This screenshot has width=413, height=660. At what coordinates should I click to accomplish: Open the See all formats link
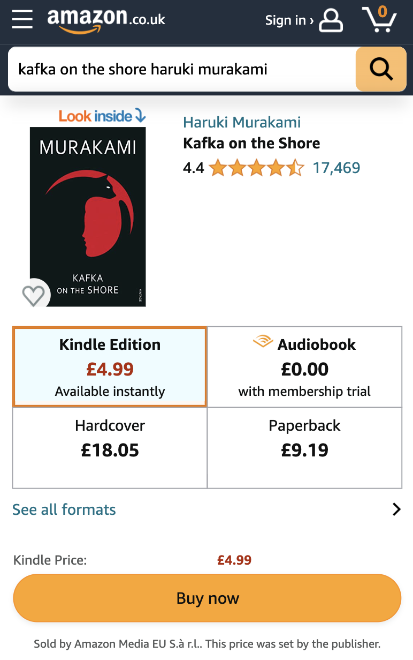coord(64,509)
